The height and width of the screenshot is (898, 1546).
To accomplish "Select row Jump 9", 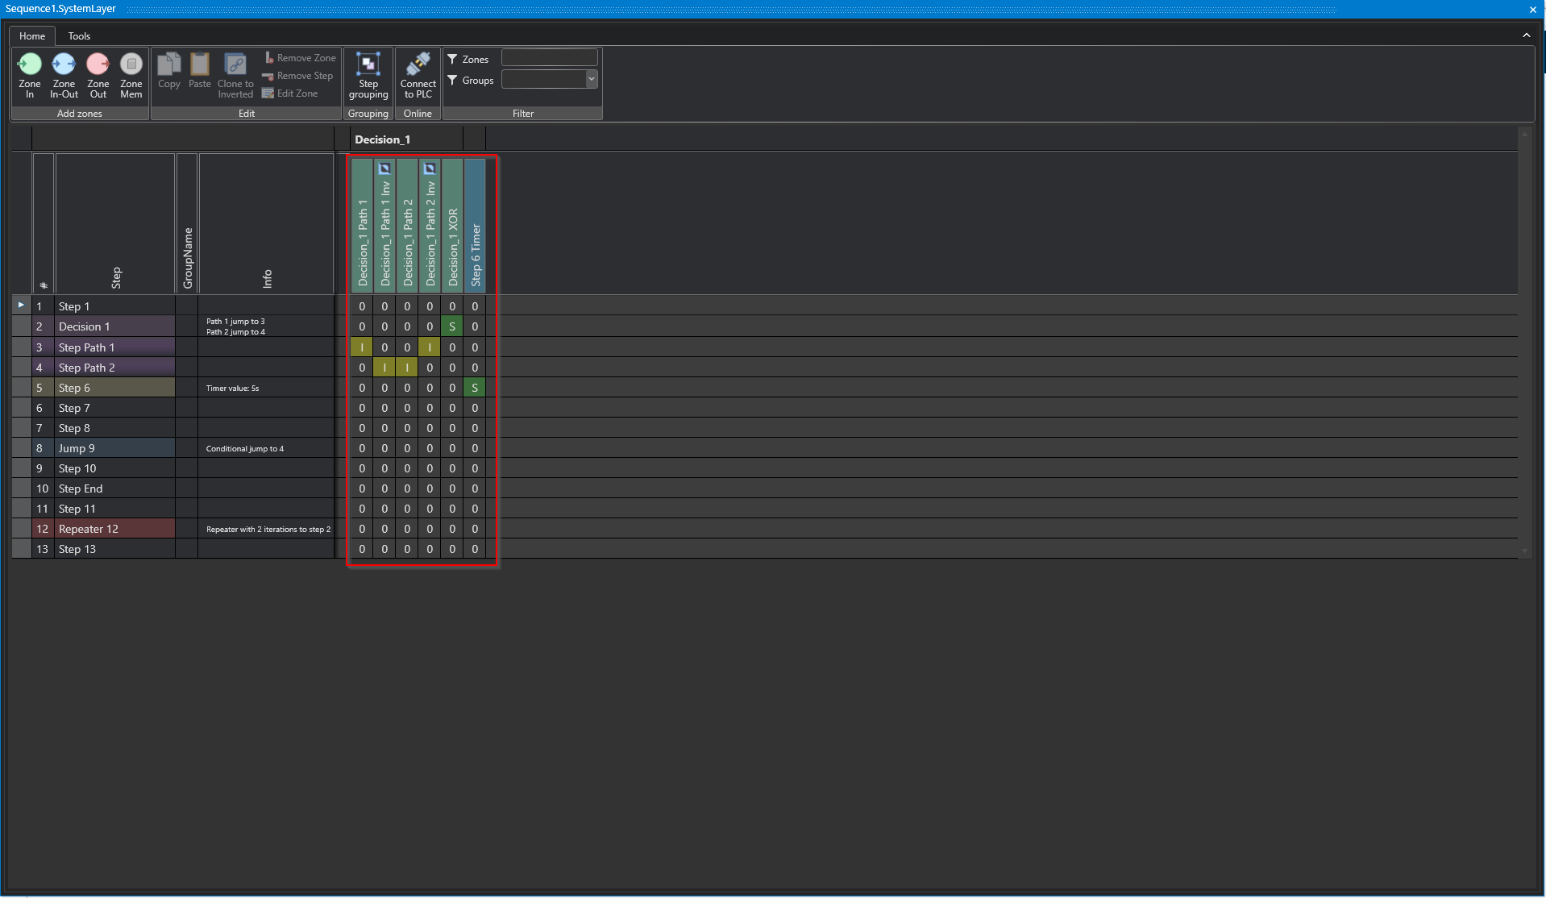I will pos(114,448).
